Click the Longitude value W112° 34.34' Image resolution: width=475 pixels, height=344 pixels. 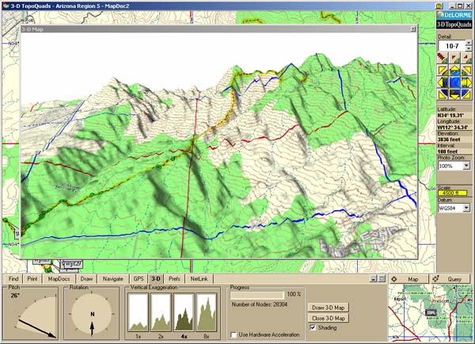click(453, 128)
